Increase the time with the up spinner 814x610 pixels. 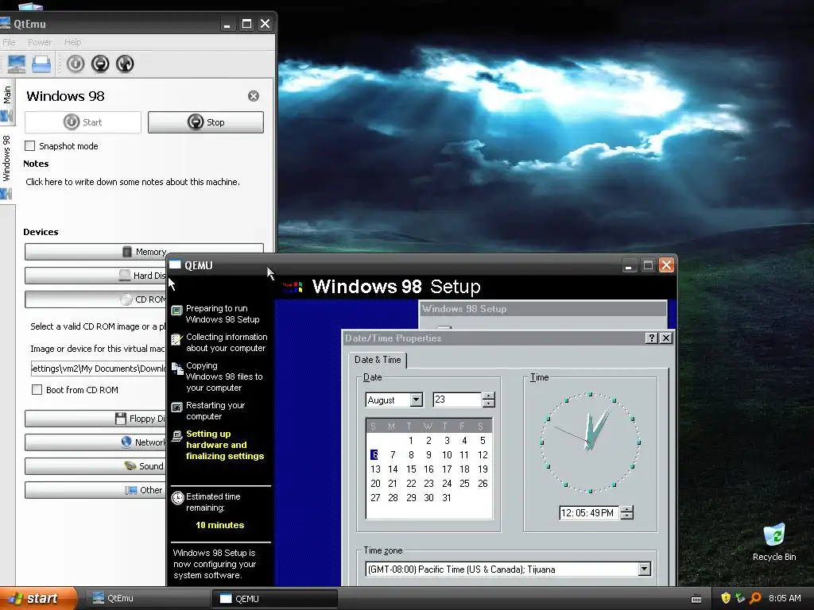(627, 509)
